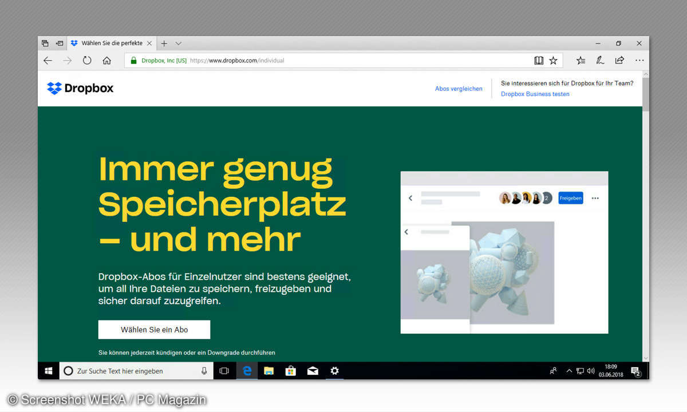687x412 pixels.
Task: Click the back chevron on the small preview card
Action: point(406,232)
